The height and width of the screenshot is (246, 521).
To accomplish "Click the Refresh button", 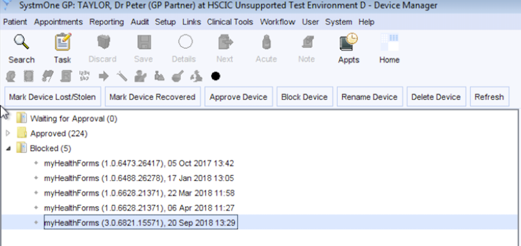I will click(x=489, y=97).
